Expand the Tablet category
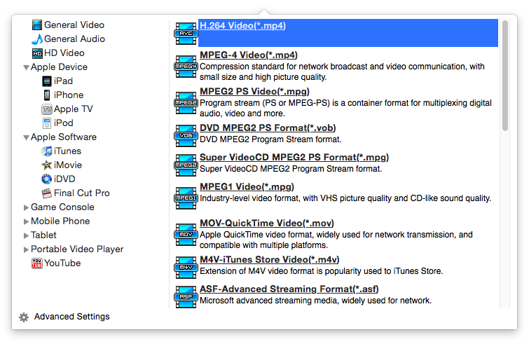Viewport: 529px width, 344px height. point(26,235)
